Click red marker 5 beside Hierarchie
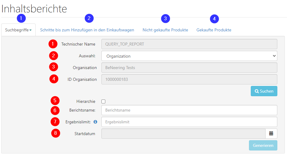287x155 pixels. pyautogui.click(x=55, y=100)
